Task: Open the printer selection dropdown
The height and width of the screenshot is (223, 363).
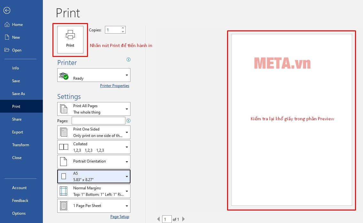Action: [94, 75]
